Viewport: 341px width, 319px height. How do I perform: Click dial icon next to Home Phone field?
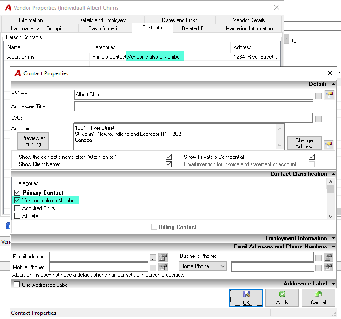(329, 267)
